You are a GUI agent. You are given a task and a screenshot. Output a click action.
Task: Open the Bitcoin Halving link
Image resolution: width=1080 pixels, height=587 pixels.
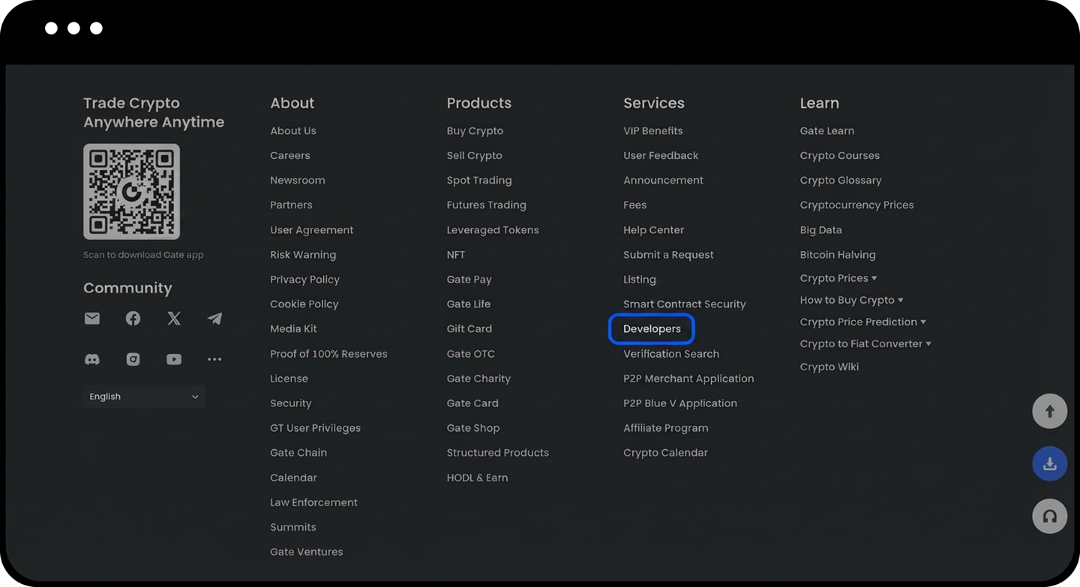[x=838, y=255]
